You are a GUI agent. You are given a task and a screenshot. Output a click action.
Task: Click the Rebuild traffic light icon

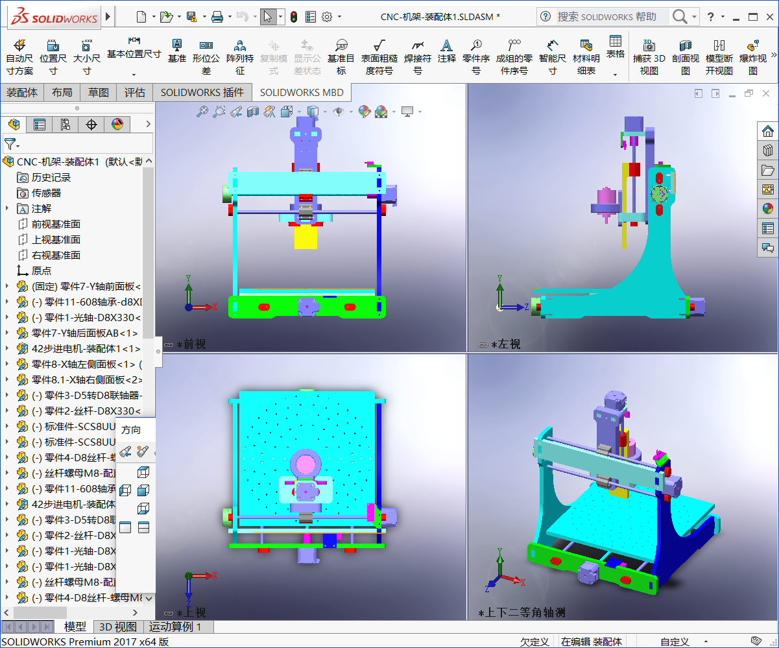click(293, 16)
